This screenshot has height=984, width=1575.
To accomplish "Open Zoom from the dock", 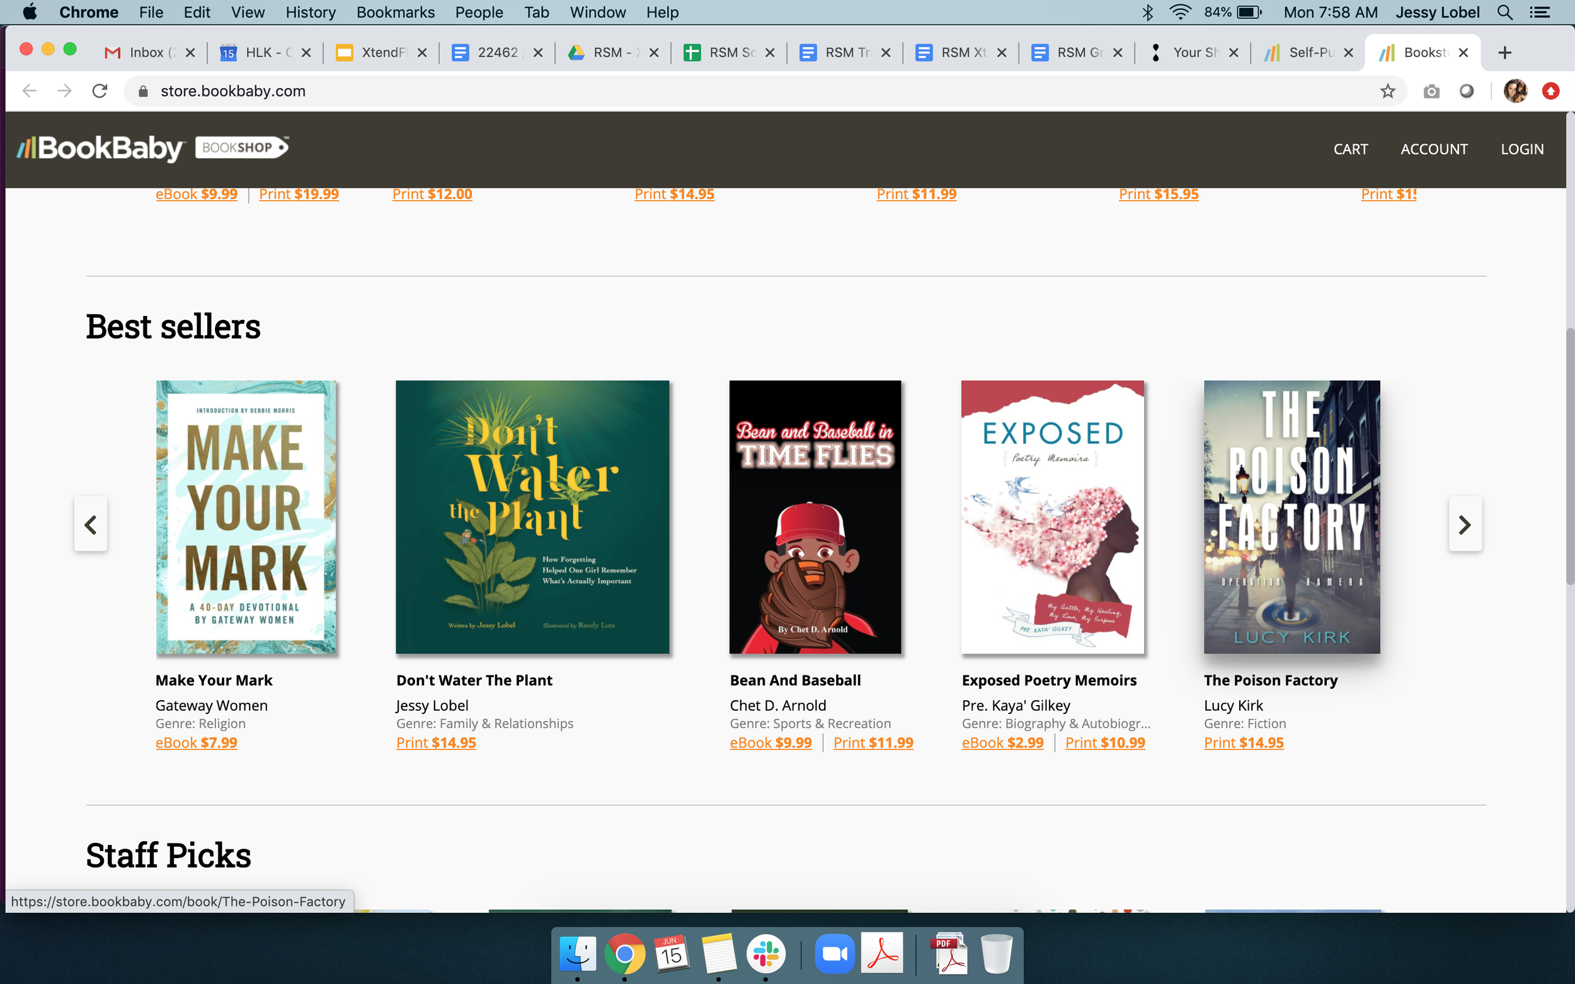I will 834,954.
